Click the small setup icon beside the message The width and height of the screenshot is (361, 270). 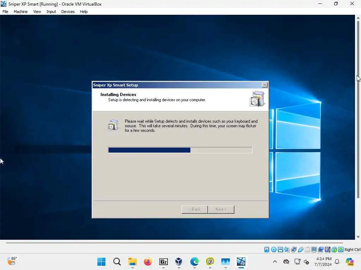(113, 125)
